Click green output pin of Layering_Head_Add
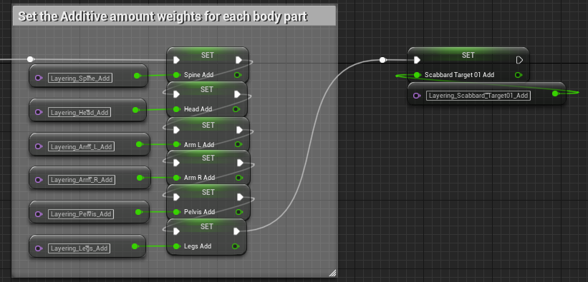Screen dimensions: 588x282 click(x=135, y=109)
